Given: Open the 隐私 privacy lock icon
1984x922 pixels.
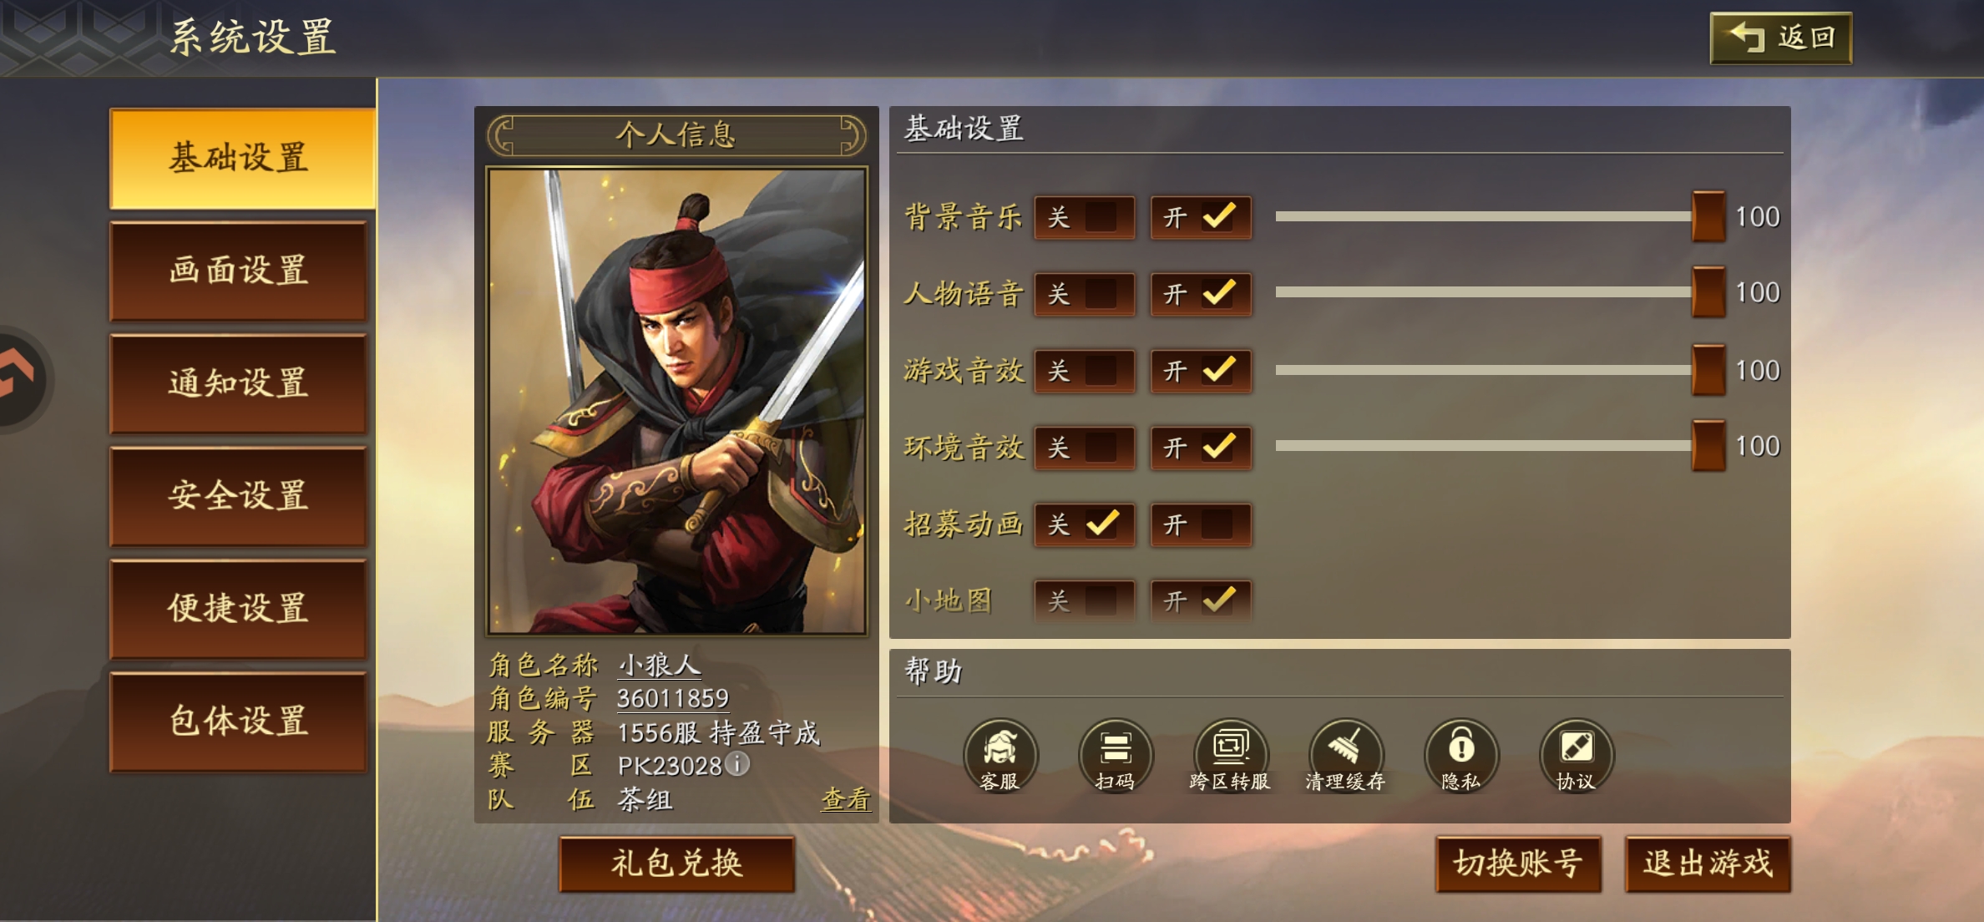Looking at the screenshot, I should (x=1460, y=755).
